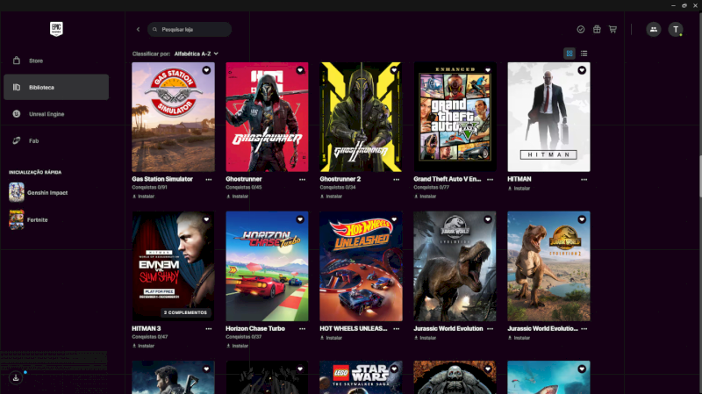Open the downloads icon in the sidebar bottom

16,377
